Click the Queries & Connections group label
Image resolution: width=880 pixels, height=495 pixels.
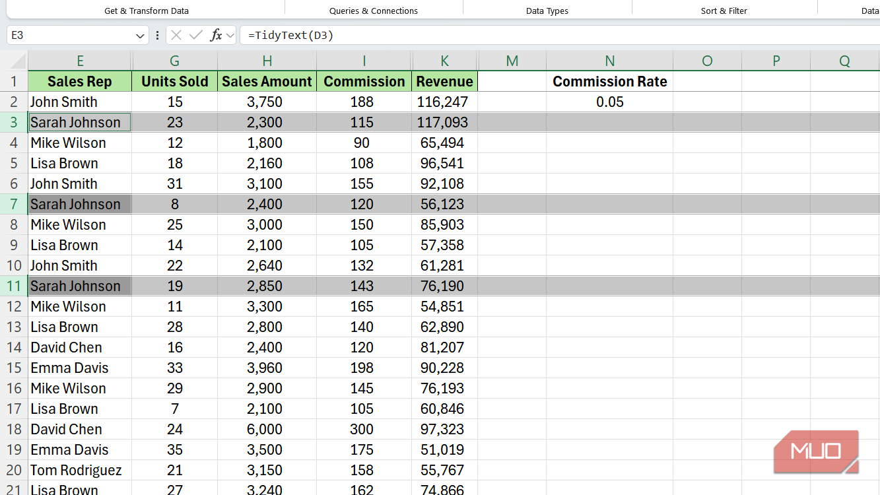point(374,11)
